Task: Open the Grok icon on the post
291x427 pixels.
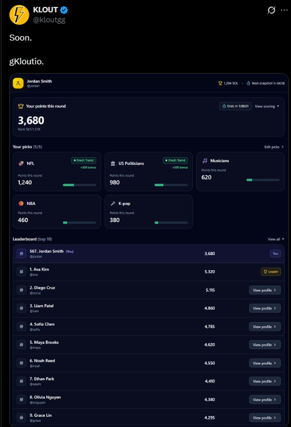Action: coord(271,10)
